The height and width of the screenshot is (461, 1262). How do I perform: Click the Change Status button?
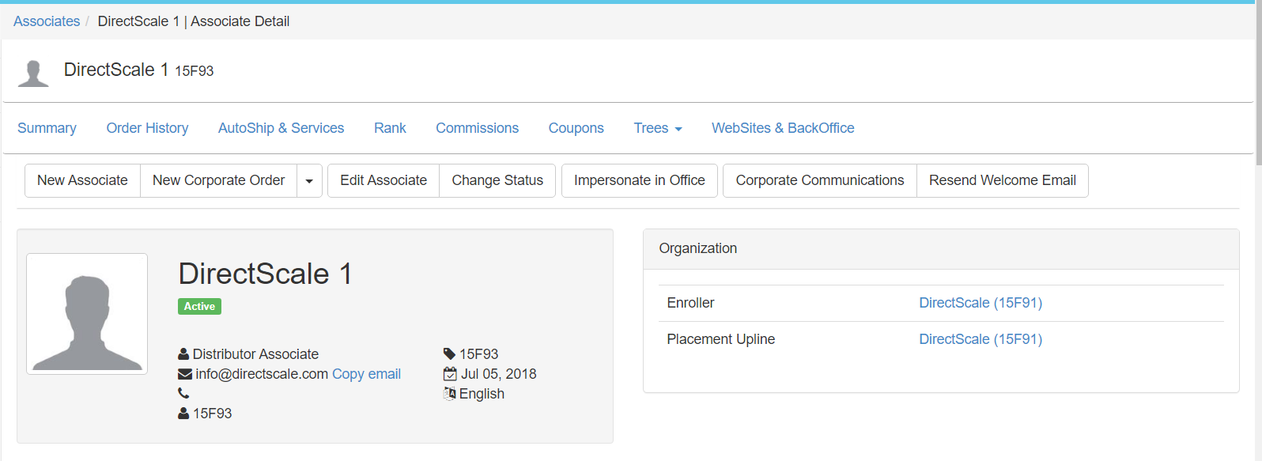click(x=497, y=180)
